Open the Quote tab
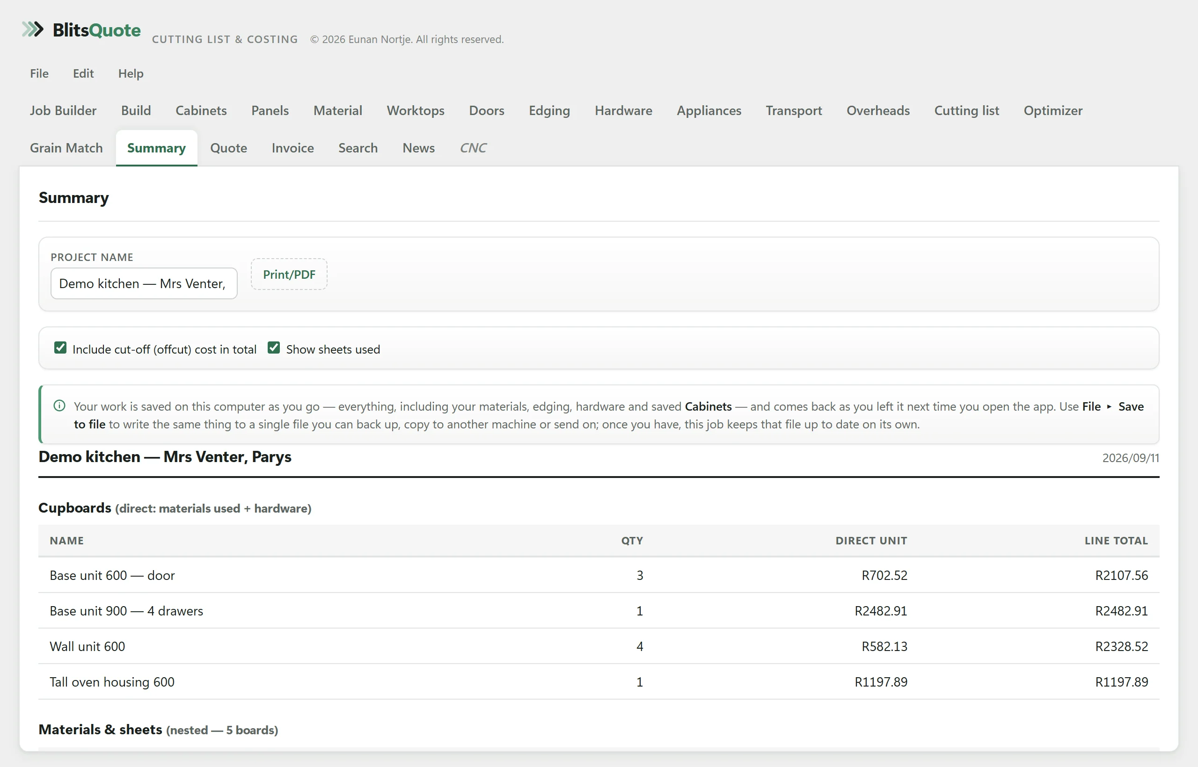The height and width of the screenshot is (767, 1198). 229,148
